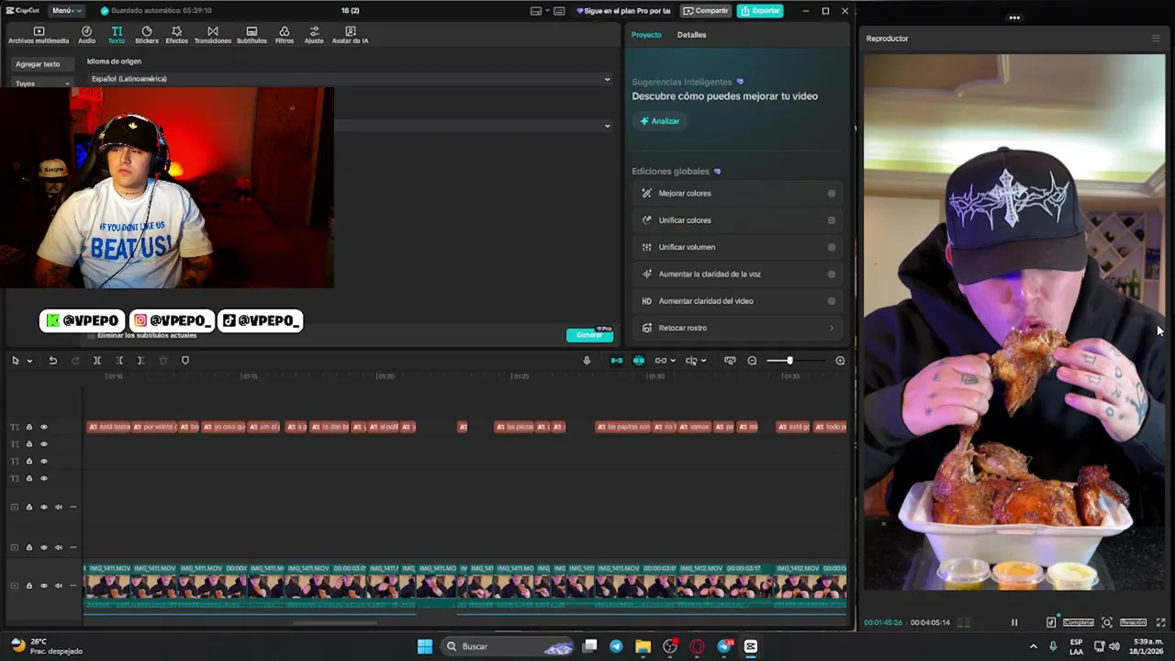Toggle Aumentar claridad del video option

coord(832,301)
